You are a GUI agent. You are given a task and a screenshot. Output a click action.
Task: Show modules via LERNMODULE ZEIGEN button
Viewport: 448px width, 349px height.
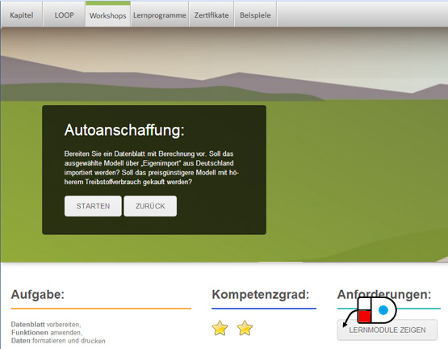(x=387, y=330)
